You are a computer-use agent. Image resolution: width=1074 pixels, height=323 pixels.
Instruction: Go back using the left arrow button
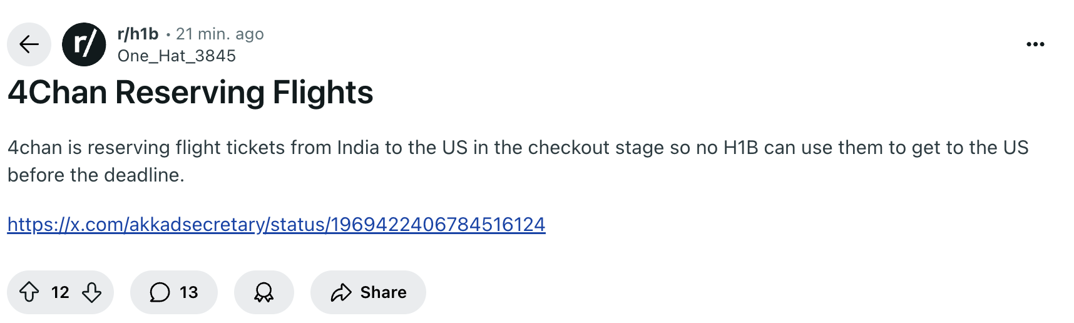click(x=29, y=44)
